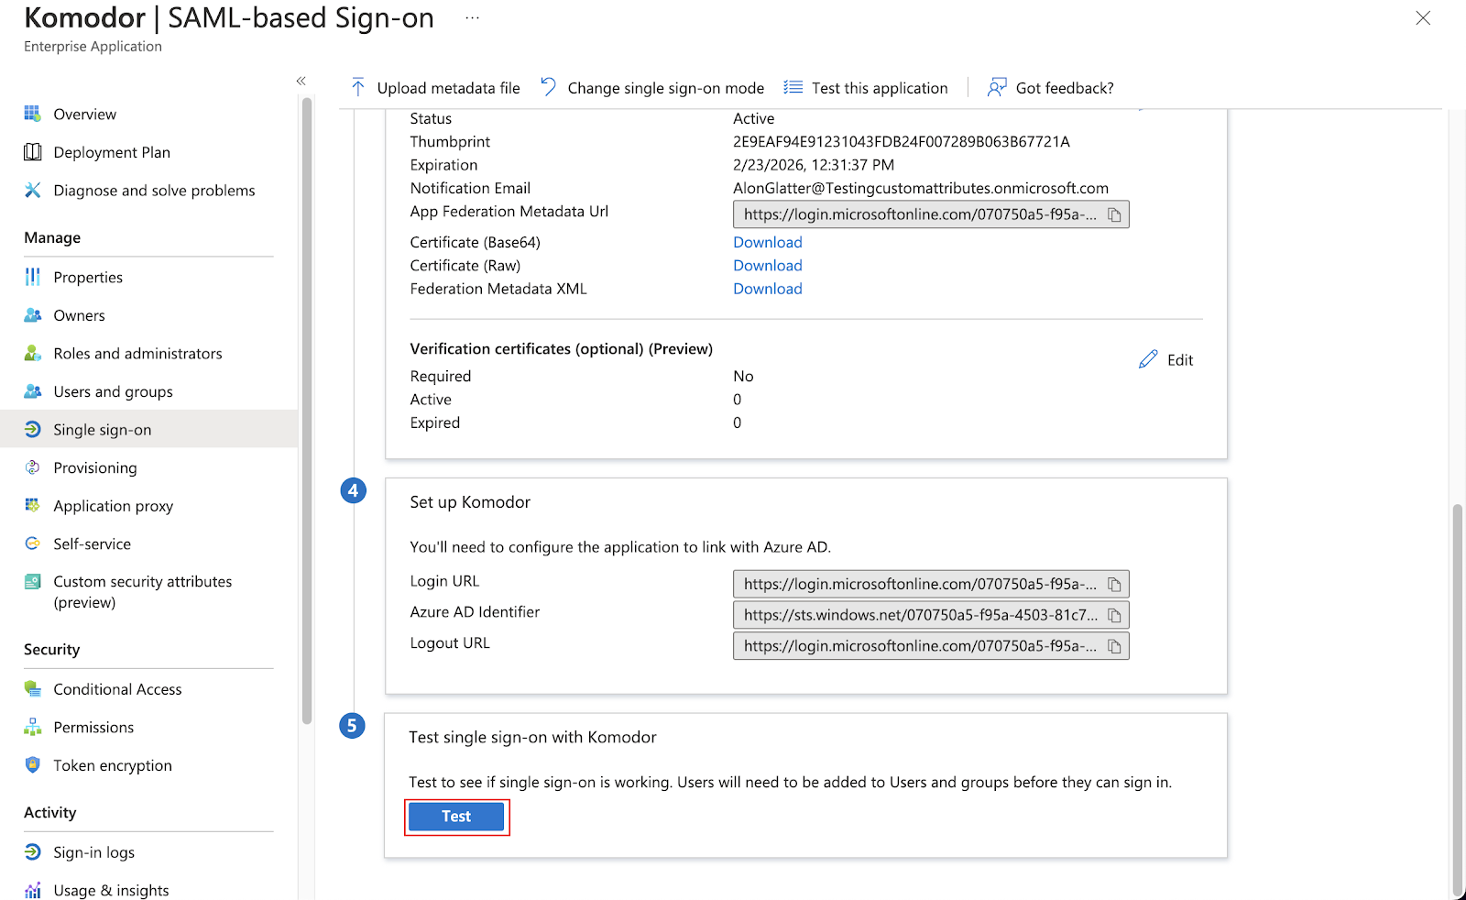
Task: Click the Deployment Plan book icon
Action: [x=32, y=152]
